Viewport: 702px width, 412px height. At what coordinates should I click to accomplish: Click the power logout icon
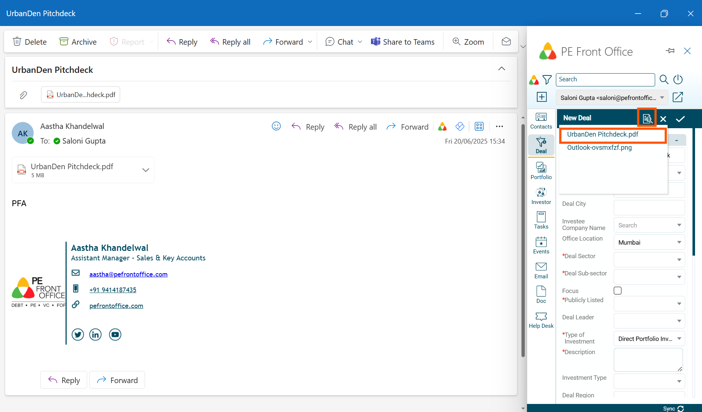[678, 79]
